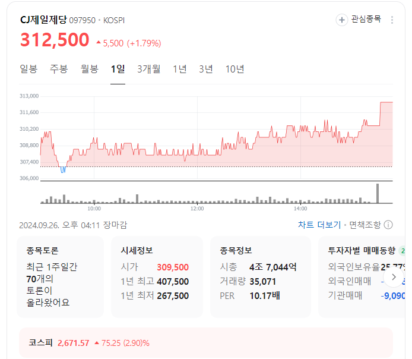
Task: Switch to the 주봉 chart tab
Action: coord(59,69)
